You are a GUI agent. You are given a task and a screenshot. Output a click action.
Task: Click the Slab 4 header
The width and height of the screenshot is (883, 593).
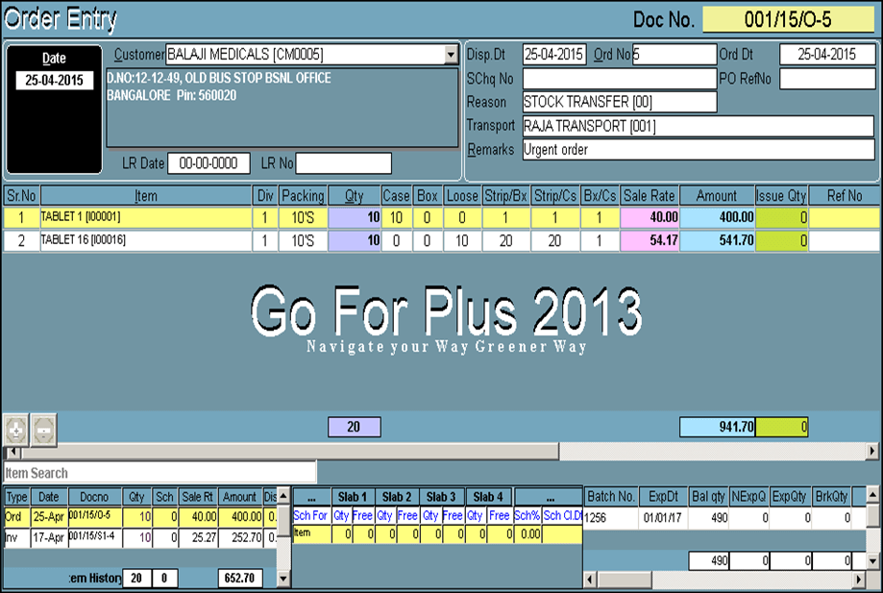[x=488, y=497]
